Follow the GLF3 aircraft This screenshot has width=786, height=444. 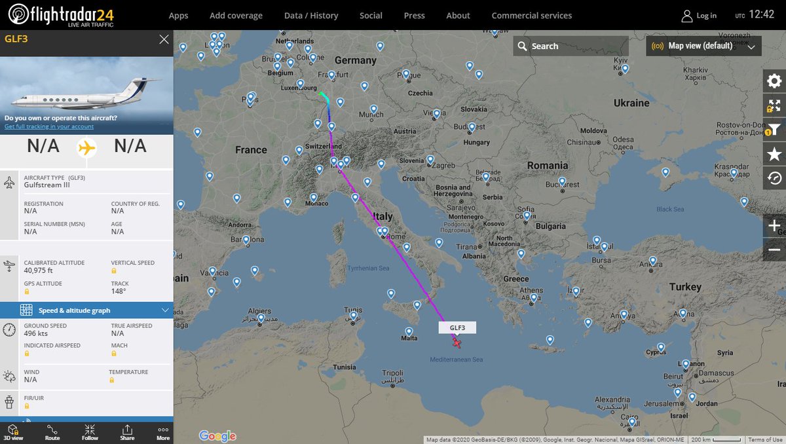(x=90, y=432)
